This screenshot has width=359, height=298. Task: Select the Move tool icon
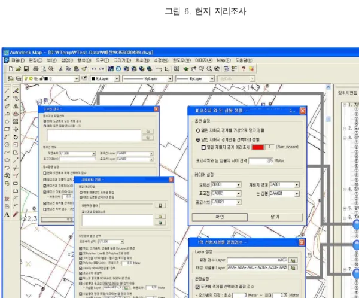16,129
